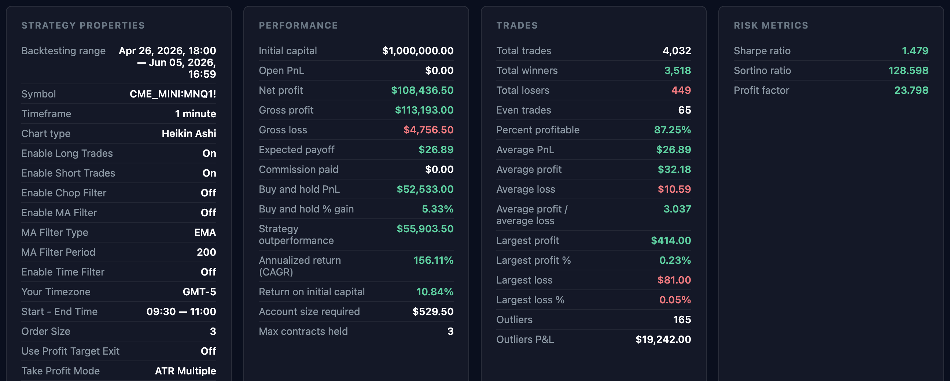The width and height of the screenshot is (950, 381).
Task: Click the 0.23% largest profit percent
Action: 675,260
